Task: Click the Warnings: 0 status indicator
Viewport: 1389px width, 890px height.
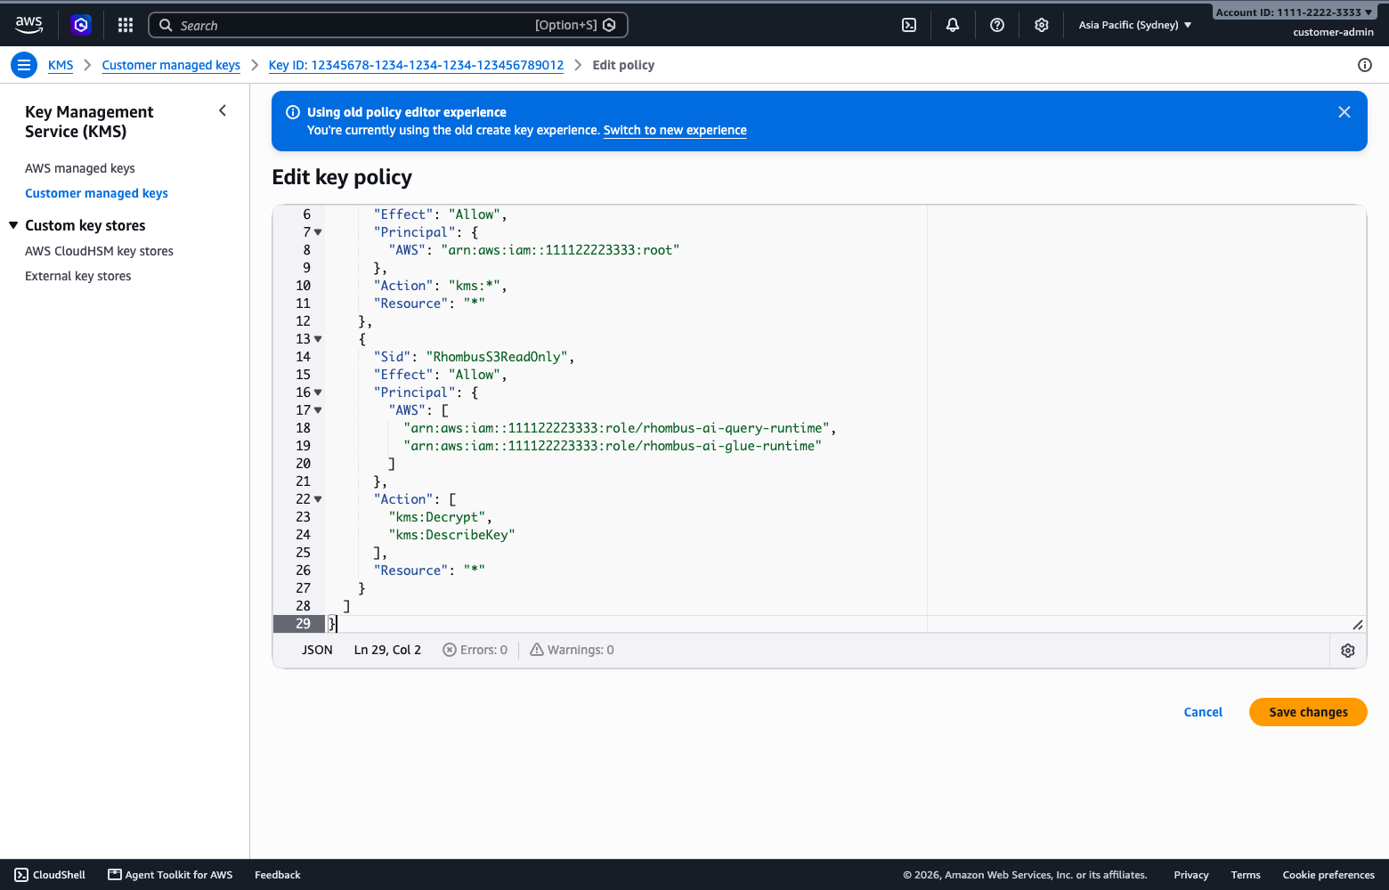Action: 572,650
